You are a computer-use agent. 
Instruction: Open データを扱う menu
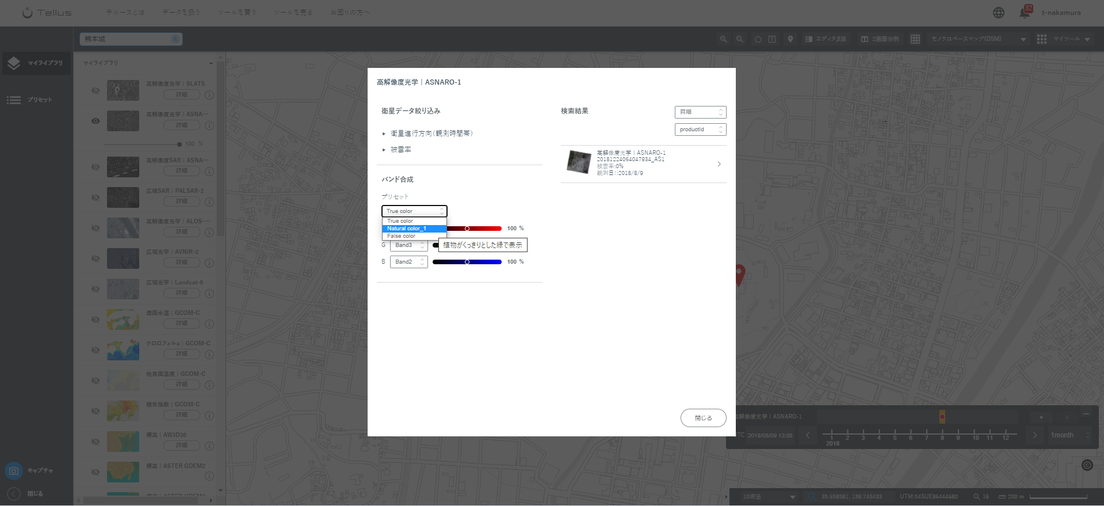181,13
